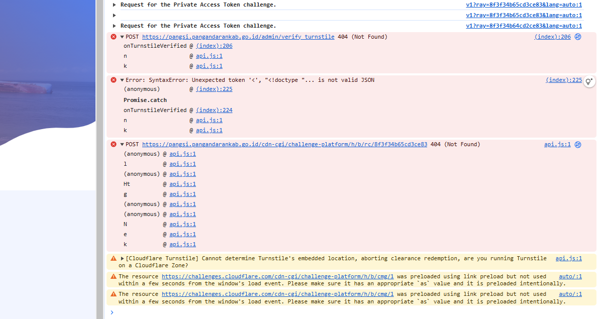Collapse the challenge-platform POST error stack
Screen dimensions: 598x319
[122, 144]
